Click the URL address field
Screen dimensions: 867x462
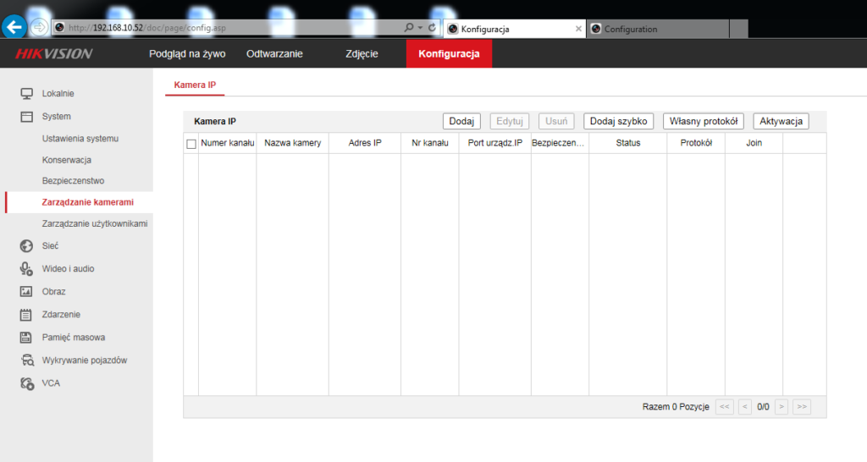click(x=229, y=28)
